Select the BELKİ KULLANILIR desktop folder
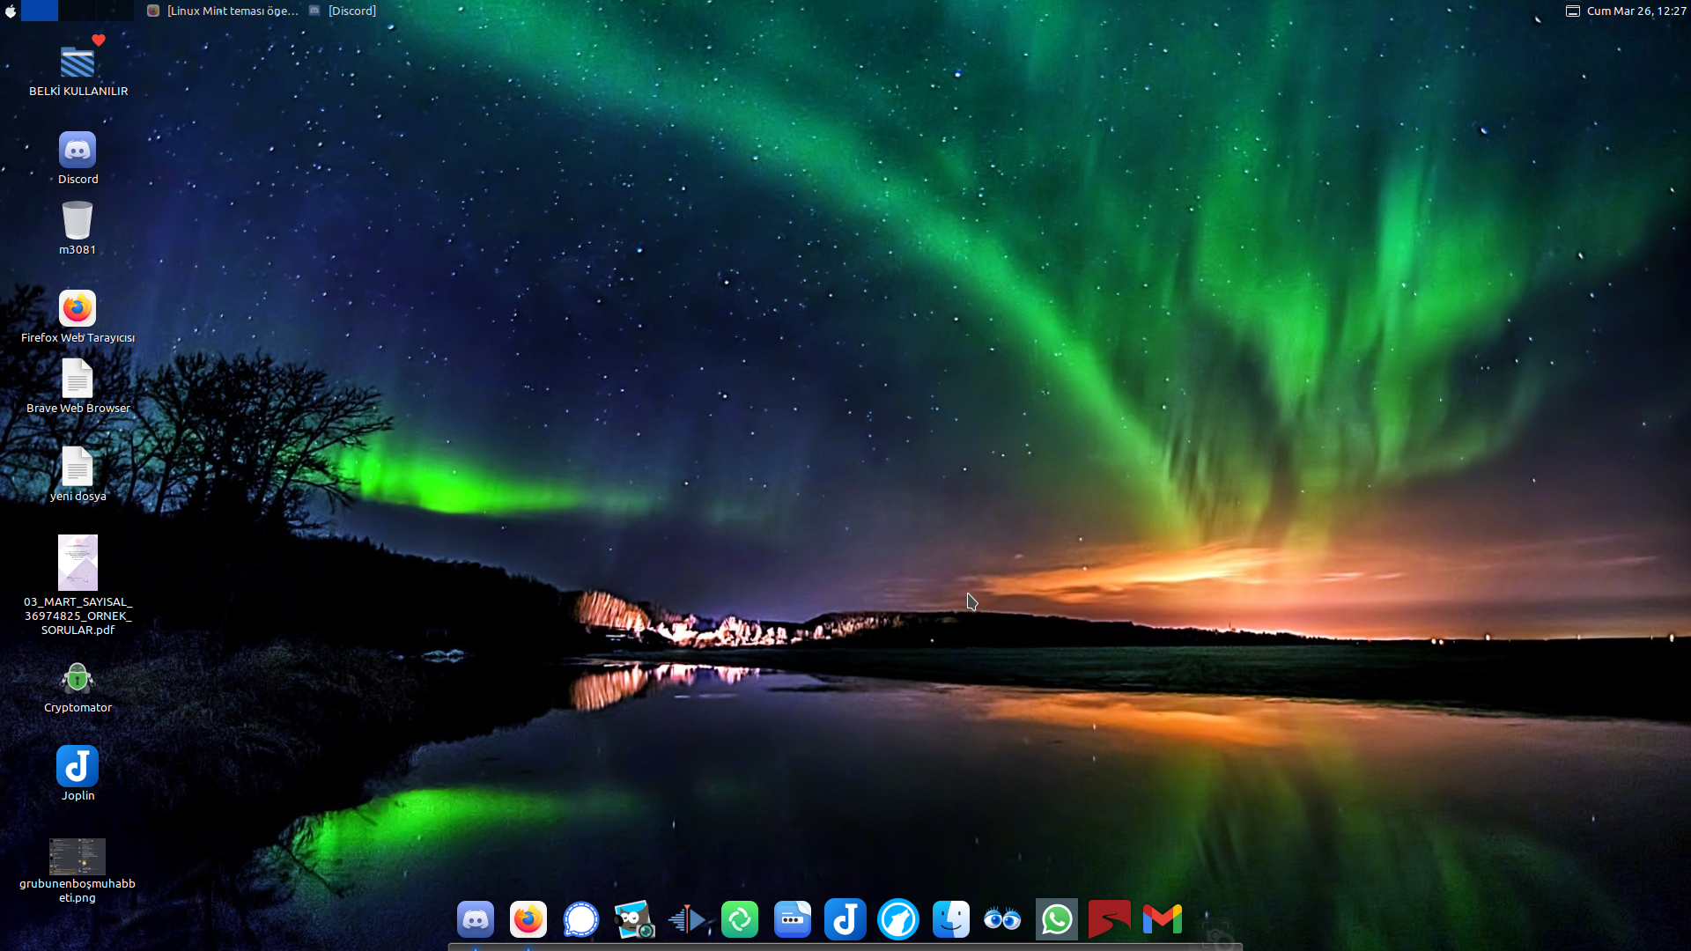 [x=78, y=63]
